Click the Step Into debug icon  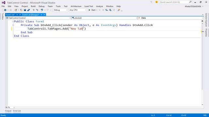click(x=107, y=10)
